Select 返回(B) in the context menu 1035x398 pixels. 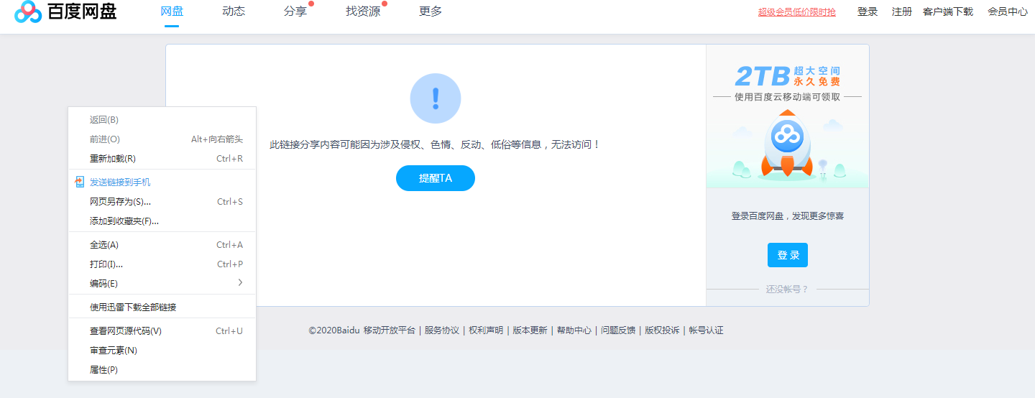pyautogui.click(x=162, y=120)
